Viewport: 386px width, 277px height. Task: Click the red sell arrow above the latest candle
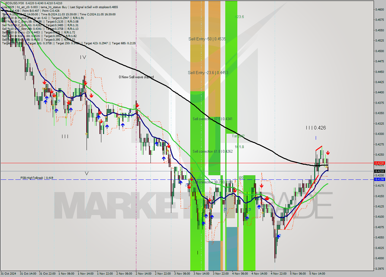point(328,153)
